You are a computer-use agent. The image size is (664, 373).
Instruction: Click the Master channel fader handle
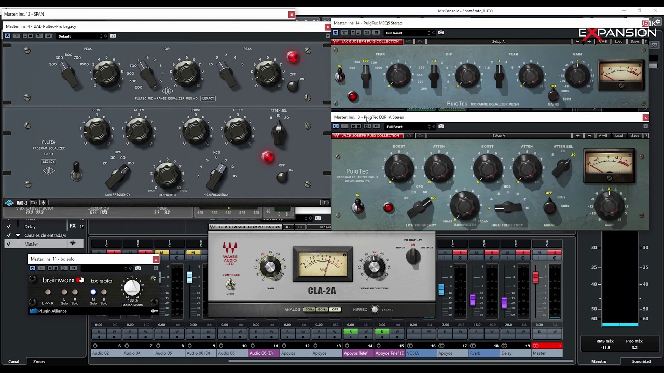coord(536,277)
